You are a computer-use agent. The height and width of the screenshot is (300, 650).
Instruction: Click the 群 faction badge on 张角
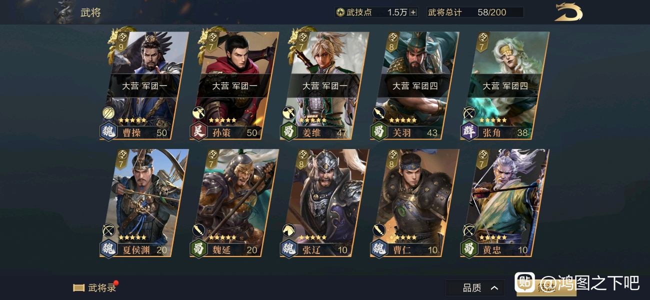coord(468,132)
